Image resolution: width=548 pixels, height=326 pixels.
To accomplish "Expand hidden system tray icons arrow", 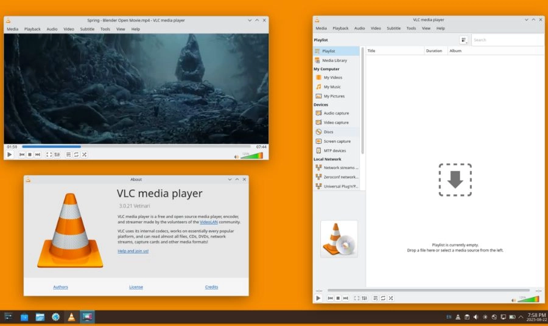I will point(521,317).
